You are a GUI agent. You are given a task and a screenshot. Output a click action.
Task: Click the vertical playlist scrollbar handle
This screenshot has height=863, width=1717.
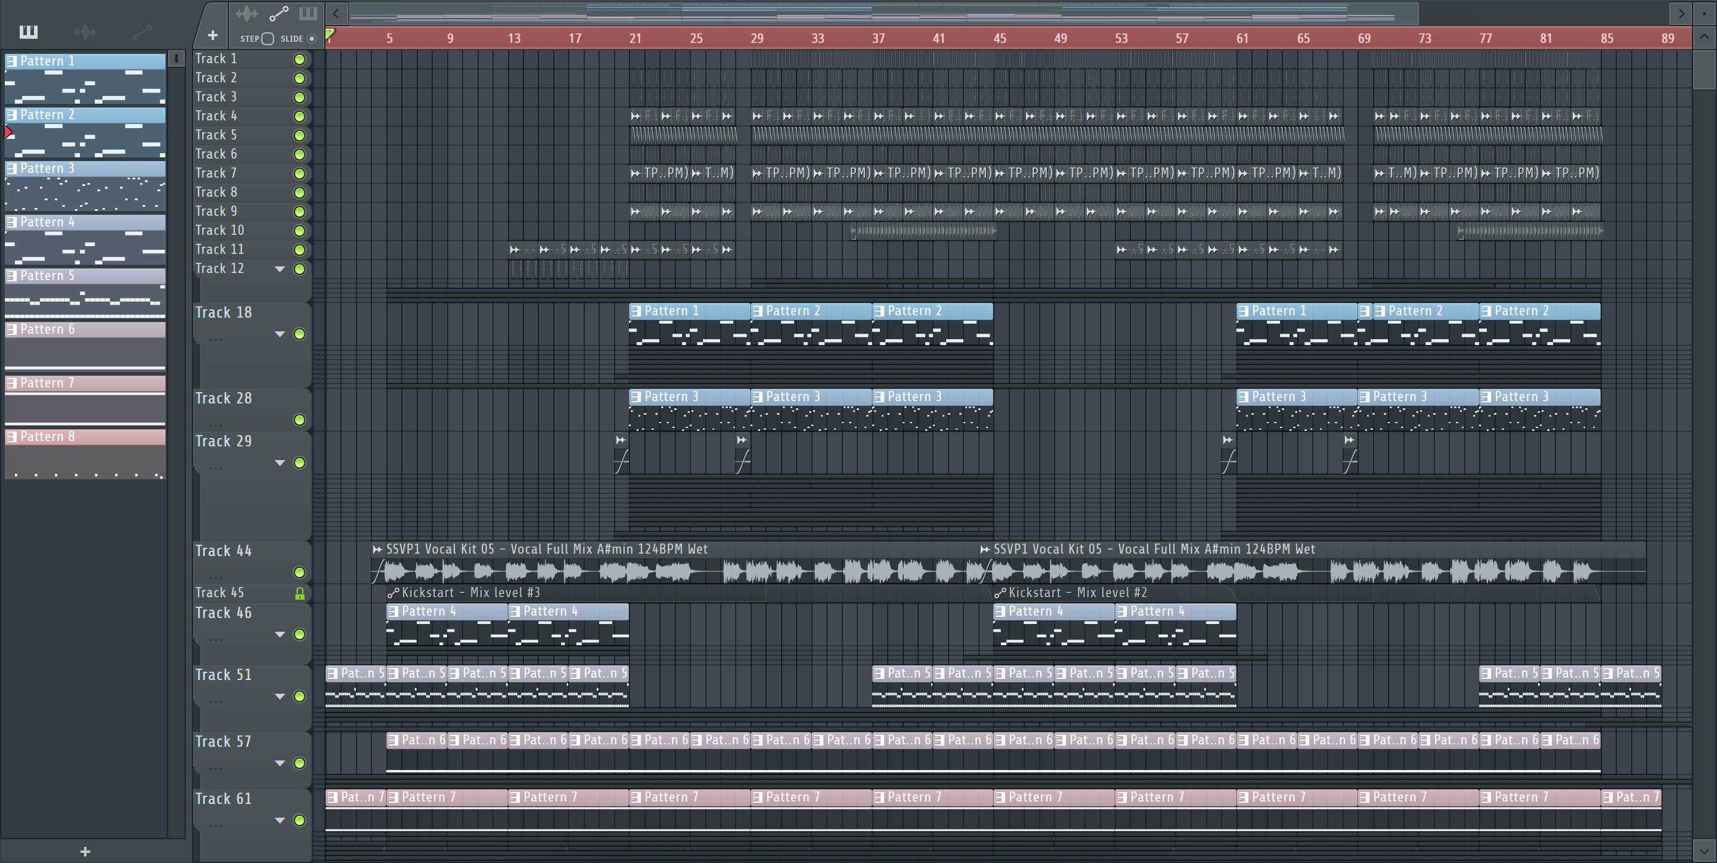[1704, 69]
